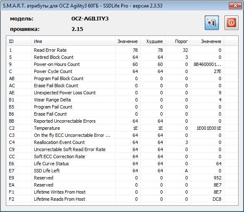Click the Худшее column header
This screenshot has height=212, width=244.
pyautogui.click(x=153, y=41)
